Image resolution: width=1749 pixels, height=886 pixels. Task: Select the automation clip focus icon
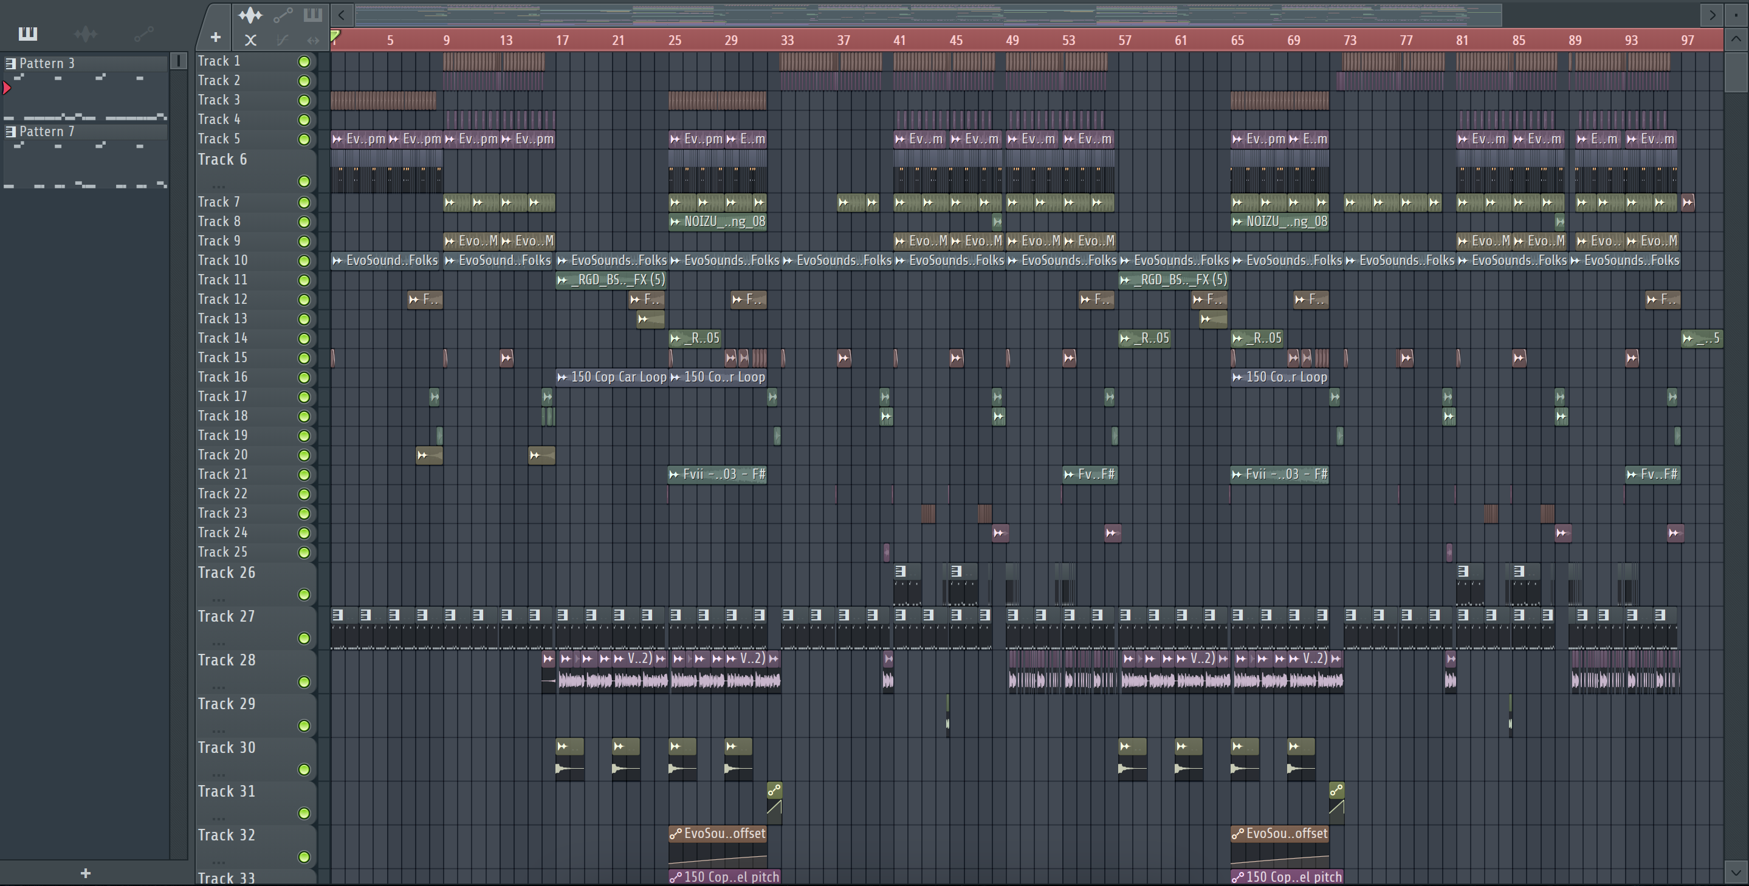pyautogui.click(x=283, y=15)
